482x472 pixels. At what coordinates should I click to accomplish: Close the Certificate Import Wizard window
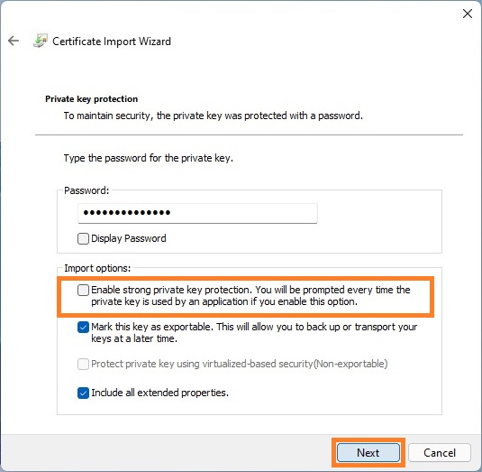point(468,14)
